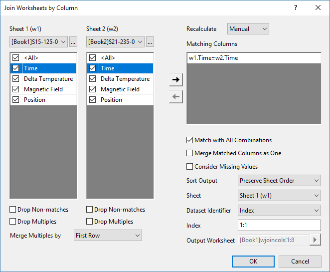Select Delta Temperature in Sheet 1 list
This screenshot has width=330, height=272.
point(48,79)
